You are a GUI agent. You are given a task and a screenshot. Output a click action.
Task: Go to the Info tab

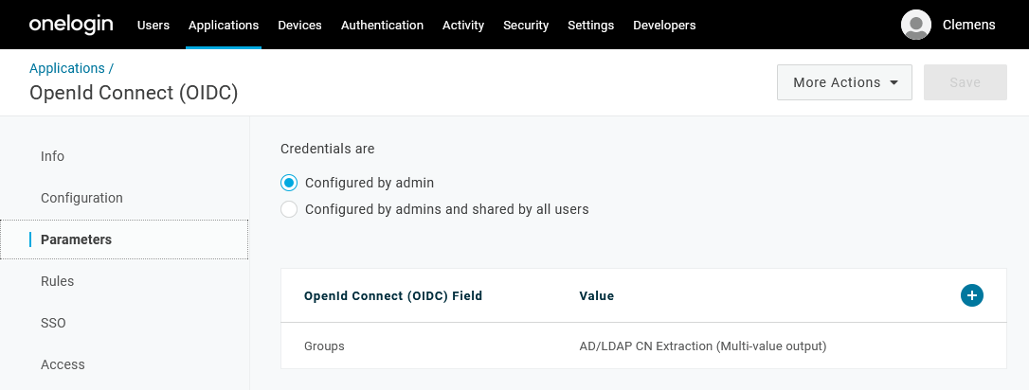click(x=53, y=156)
